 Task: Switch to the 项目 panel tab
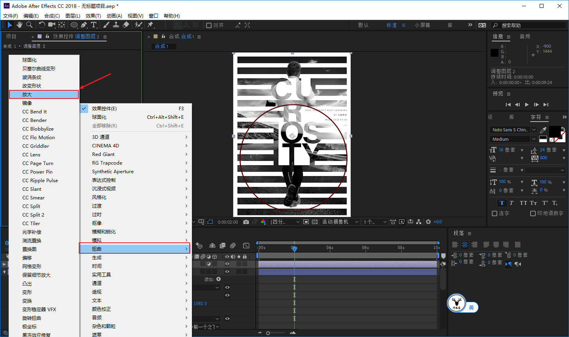11,36
